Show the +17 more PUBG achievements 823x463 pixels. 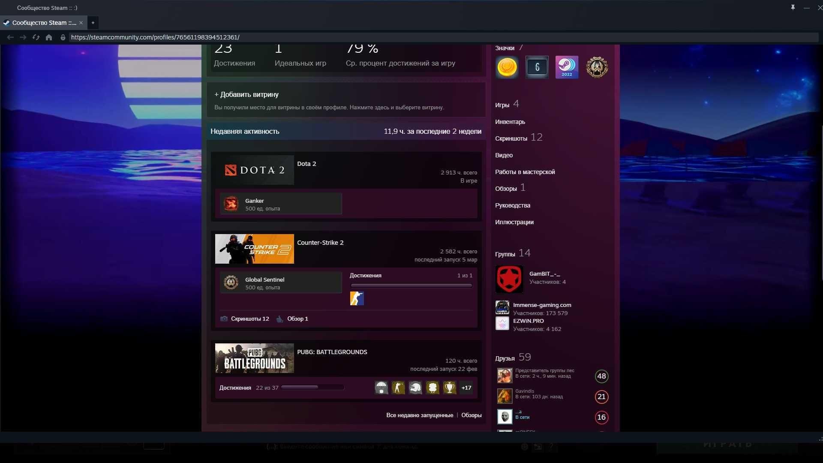pyautogui.click(x=466, y=388)
